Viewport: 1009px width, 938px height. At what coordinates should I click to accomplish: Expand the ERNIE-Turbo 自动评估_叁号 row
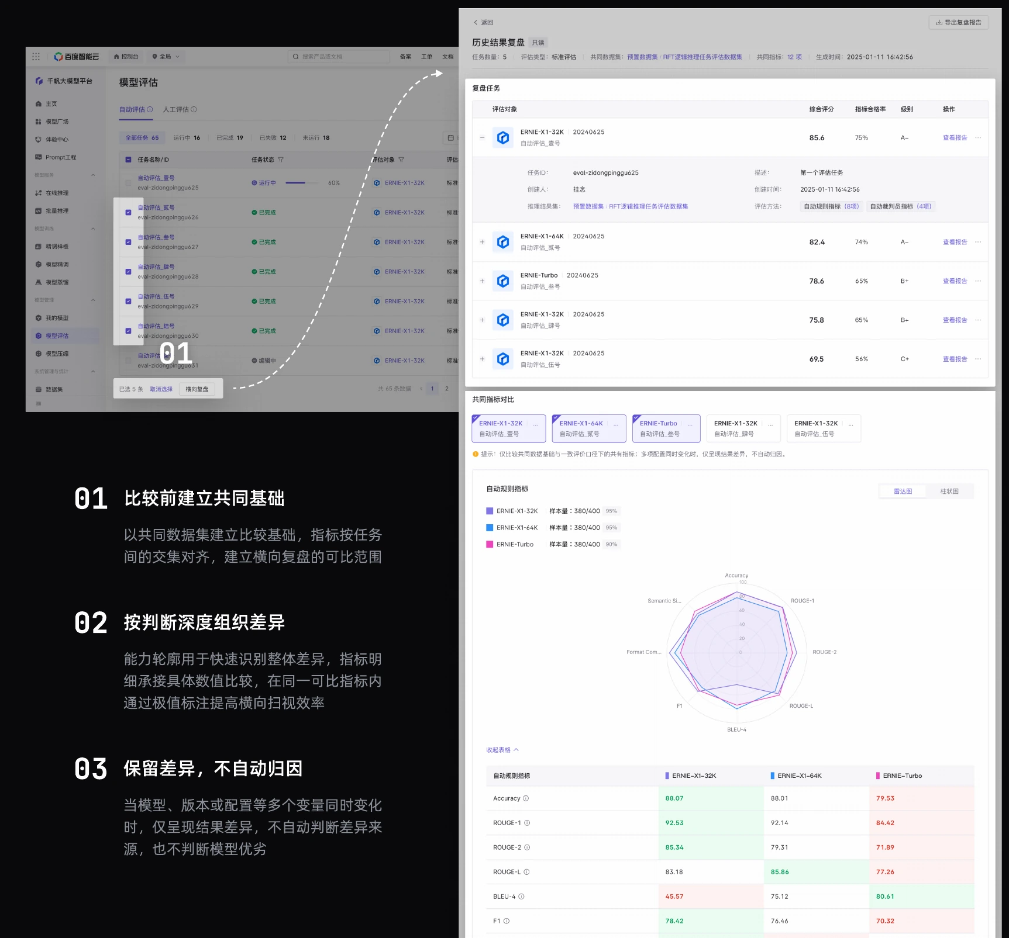(x=482, y=281)
